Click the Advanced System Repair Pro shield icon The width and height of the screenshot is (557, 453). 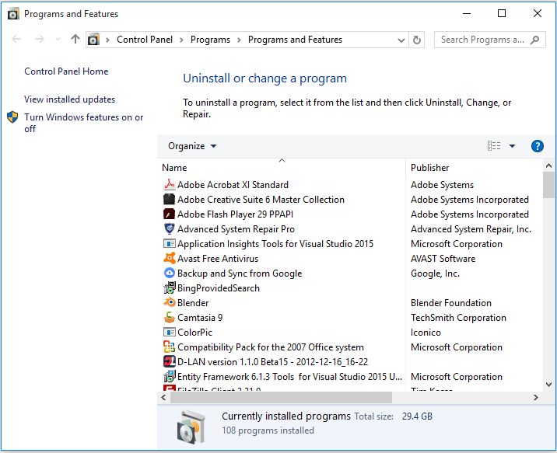coord(169,228)
